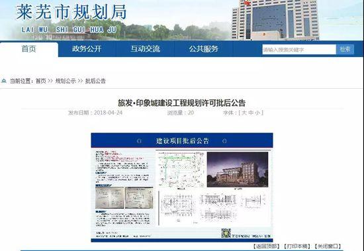The height and width of the screenshot is (251, 364).
Task: Focus the search keyword input field
Action: point(299,50)
